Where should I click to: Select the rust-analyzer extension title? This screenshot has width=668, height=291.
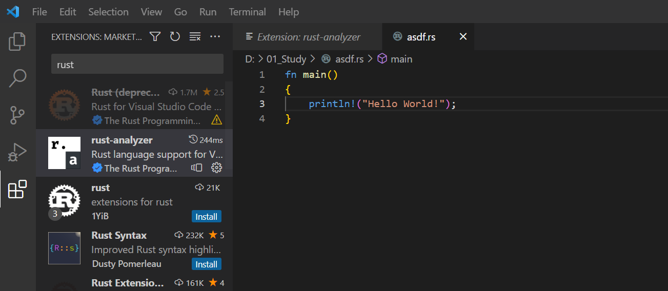tap(122, 140)
